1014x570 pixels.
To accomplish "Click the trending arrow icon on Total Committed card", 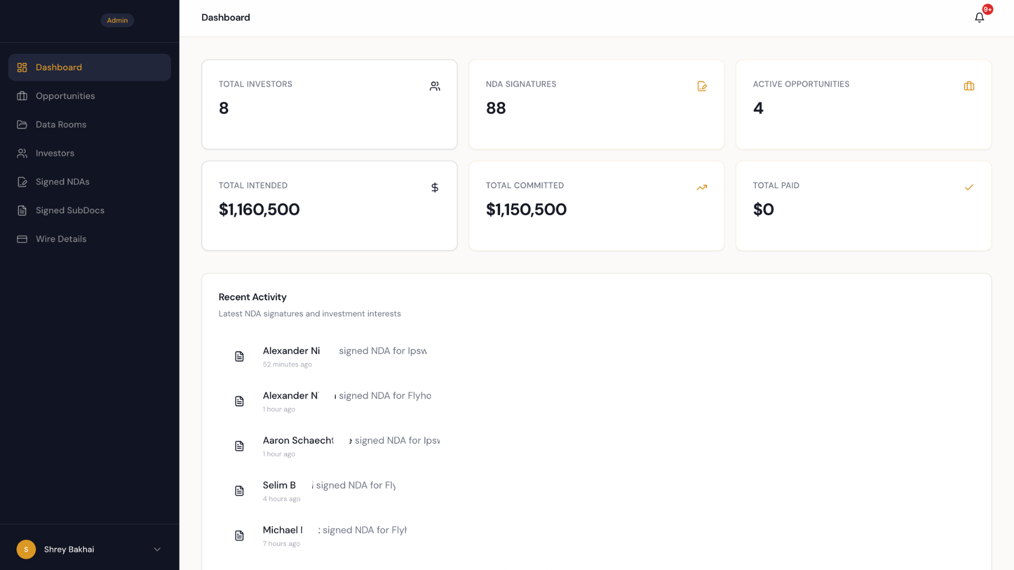I will [701, 187].
